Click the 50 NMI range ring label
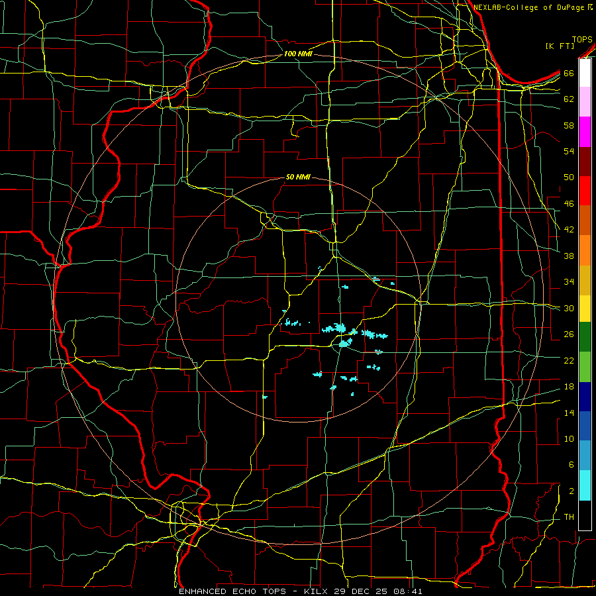Image resolution: width=596 pixels, height=596 pixels. pyautogui.click(x=298, y=177)
